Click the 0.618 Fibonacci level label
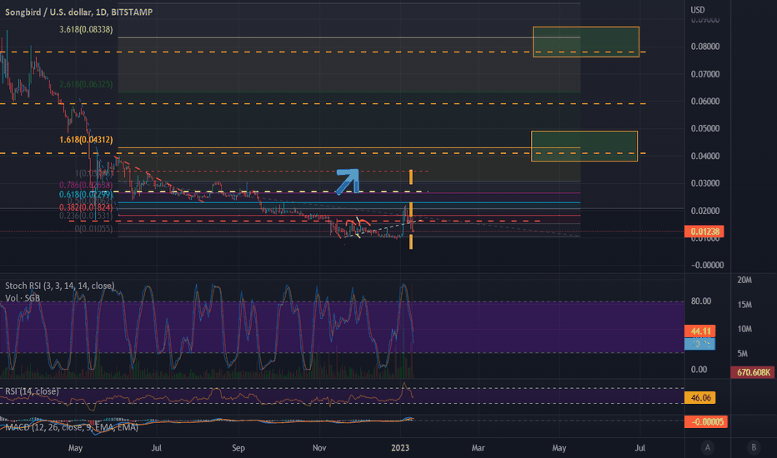777x458 pixels. coord(86,195)
